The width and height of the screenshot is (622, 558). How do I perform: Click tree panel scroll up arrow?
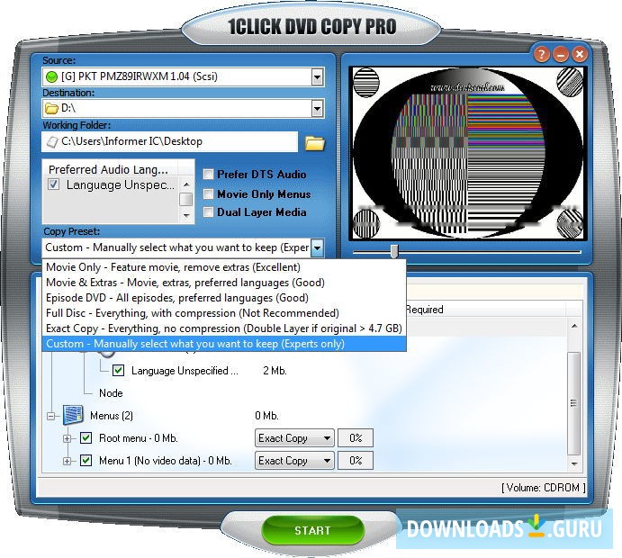point(574,326)
